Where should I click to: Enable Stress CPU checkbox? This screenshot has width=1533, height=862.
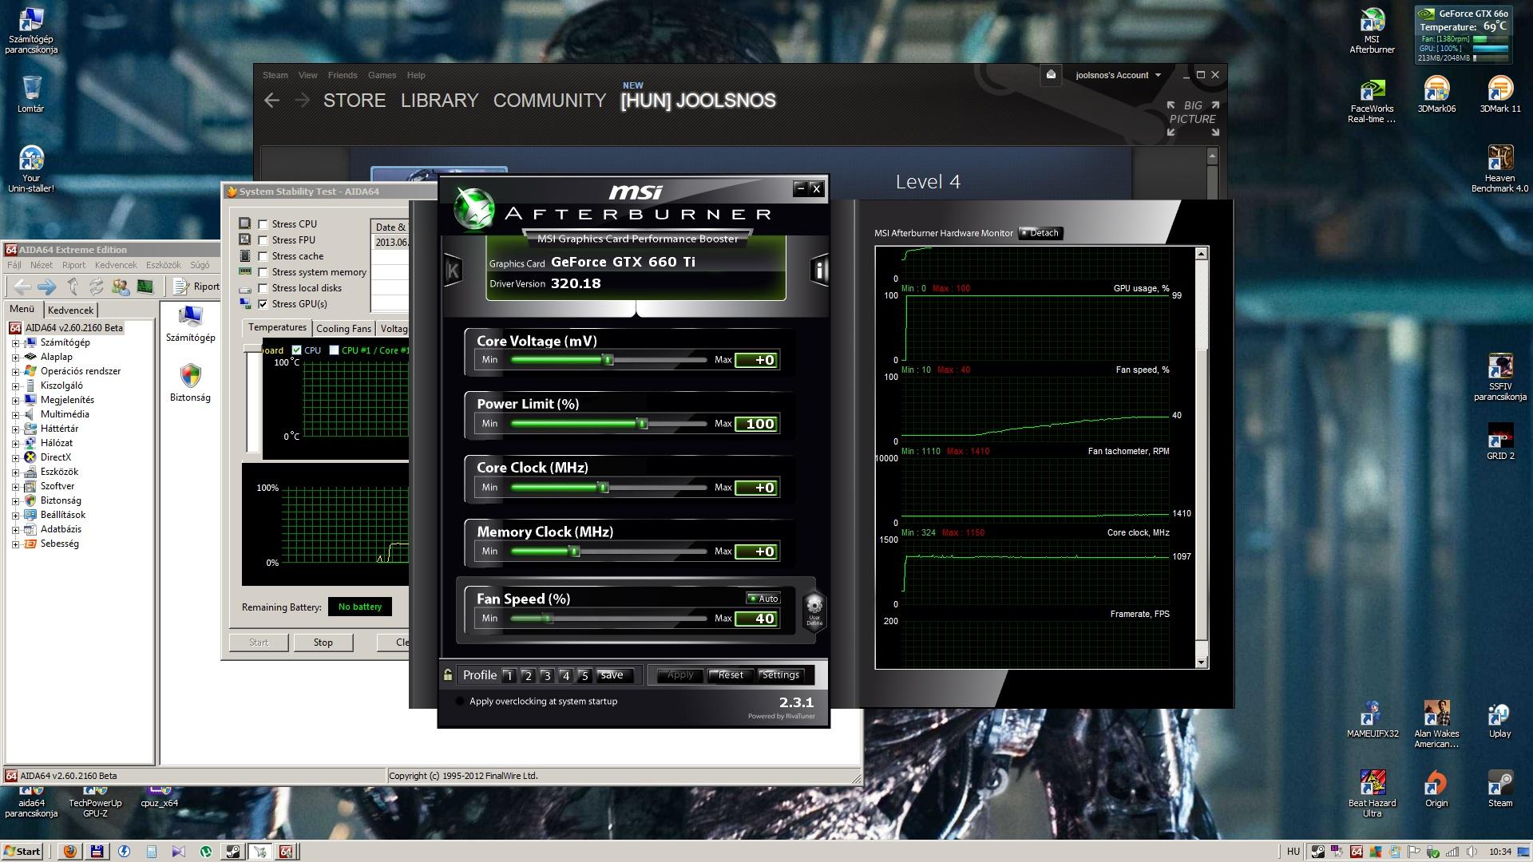coord(263,224)
